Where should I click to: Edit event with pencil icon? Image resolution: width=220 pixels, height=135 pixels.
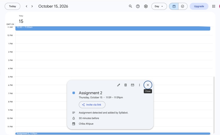tap(118, 85)
